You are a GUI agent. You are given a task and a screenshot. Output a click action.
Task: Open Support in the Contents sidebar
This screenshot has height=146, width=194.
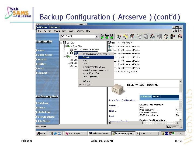click(42, 73)
